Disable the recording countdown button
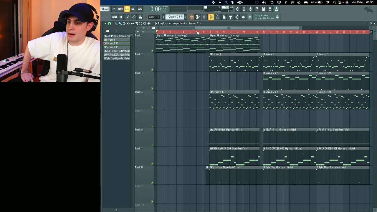This screenshot has width=377, height=212. point(127,9)
